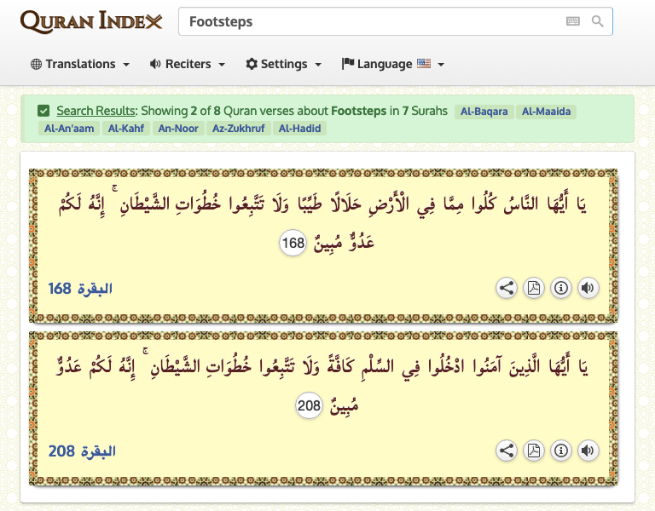The image size is (655, 511).
Task: Click the Settings caret arrow
Action: [x=318, y=65]
